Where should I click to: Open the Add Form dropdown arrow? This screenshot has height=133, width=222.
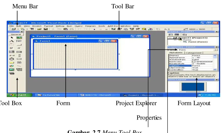click(x=27, y=29)
